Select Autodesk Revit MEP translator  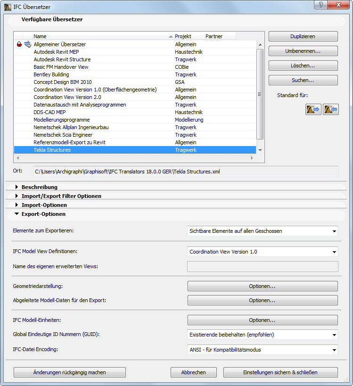click(135, 52)
